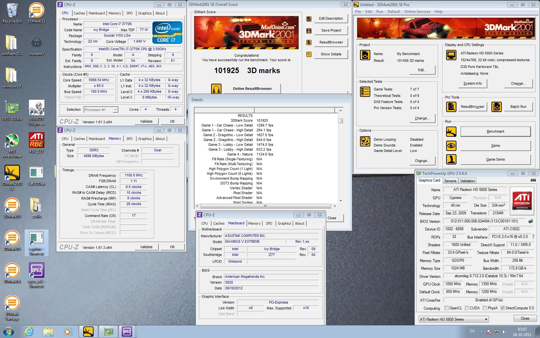Click System Info button
This screenshot has width=540, height=338.
coord(472,83)
